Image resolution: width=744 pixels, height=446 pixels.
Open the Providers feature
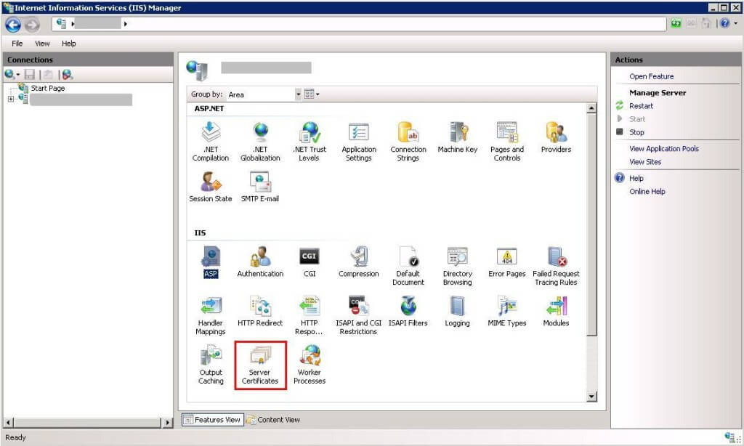556,137
